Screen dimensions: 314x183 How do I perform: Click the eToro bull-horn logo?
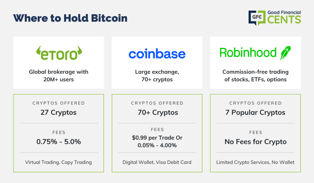pyautogui.click(x=59, y=53)
